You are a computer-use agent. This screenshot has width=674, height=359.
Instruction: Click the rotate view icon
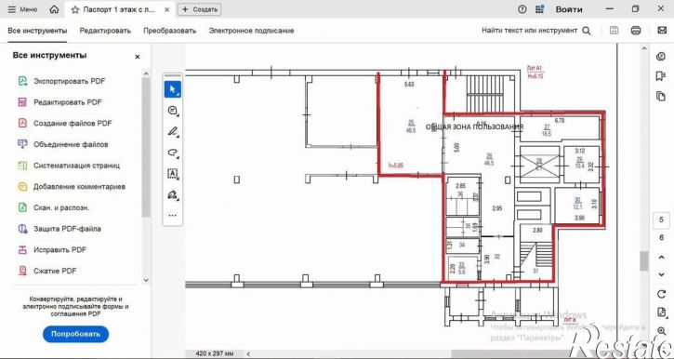(x=662, y=294)
